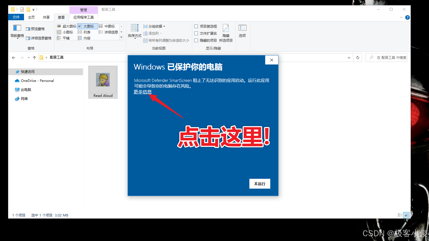The width and height of the screenshot is (429, 241).
Task: Click the folder icon in title bar
Action: point(13,9)
